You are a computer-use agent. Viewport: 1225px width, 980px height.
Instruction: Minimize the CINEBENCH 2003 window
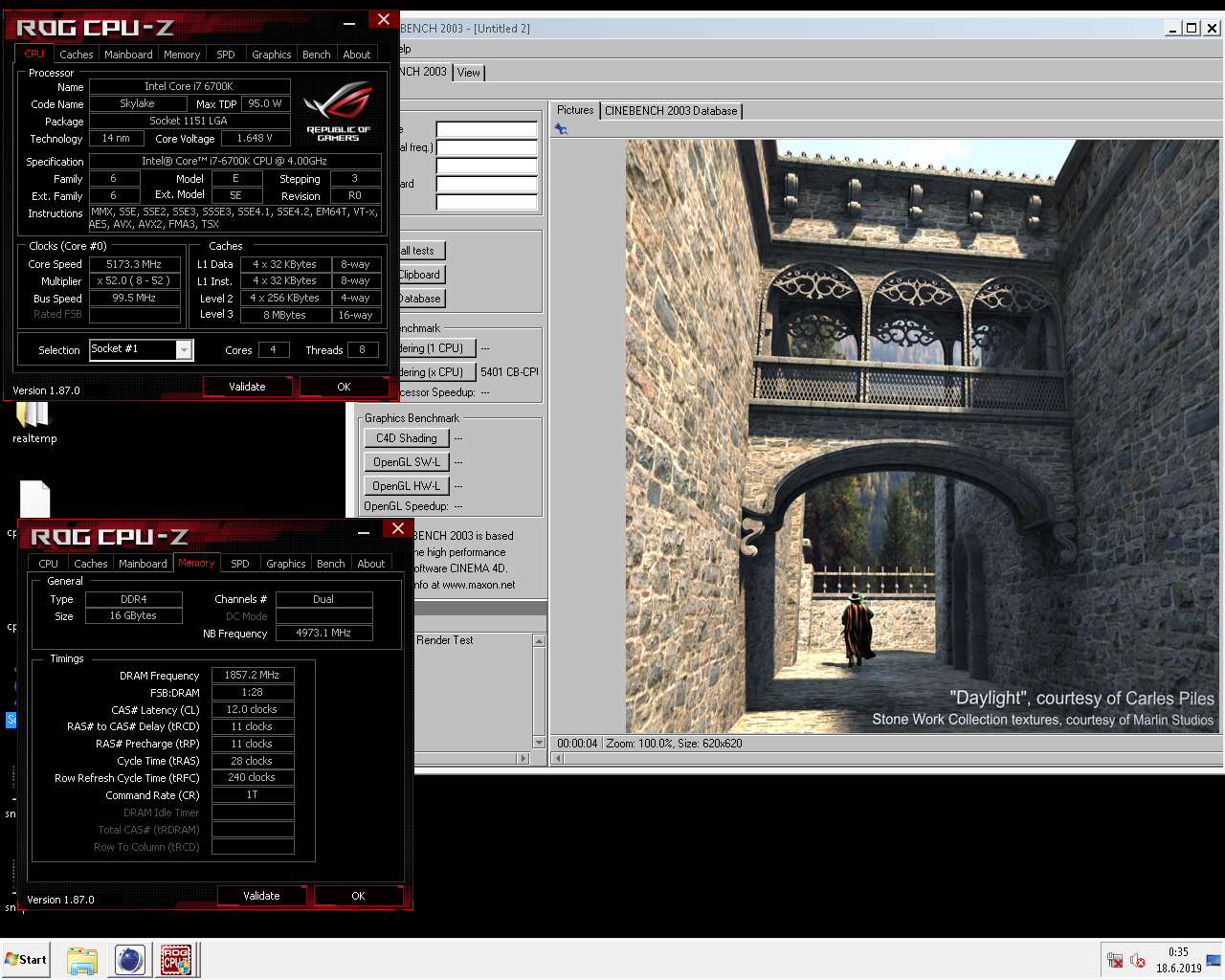tap(1173, 28)
